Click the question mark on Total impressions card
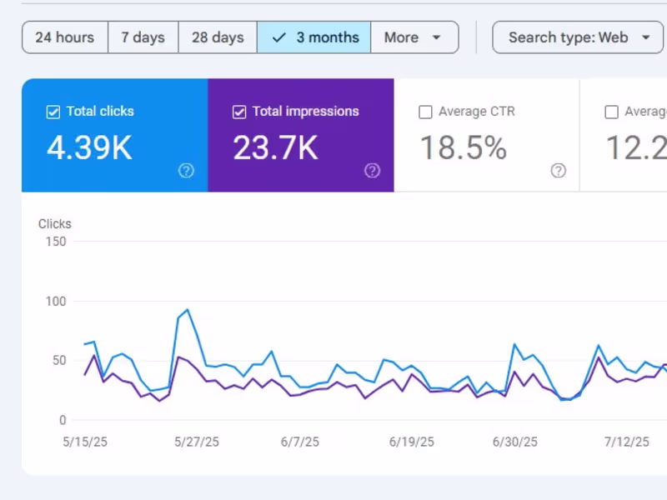This screenshot has height=500, width=667. tap(372, 171)
